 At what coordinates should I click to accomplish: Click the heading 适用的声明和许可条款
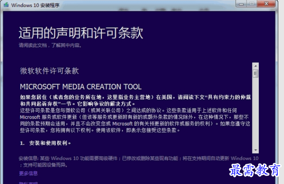pyautogui.click(x=81, y=33)
